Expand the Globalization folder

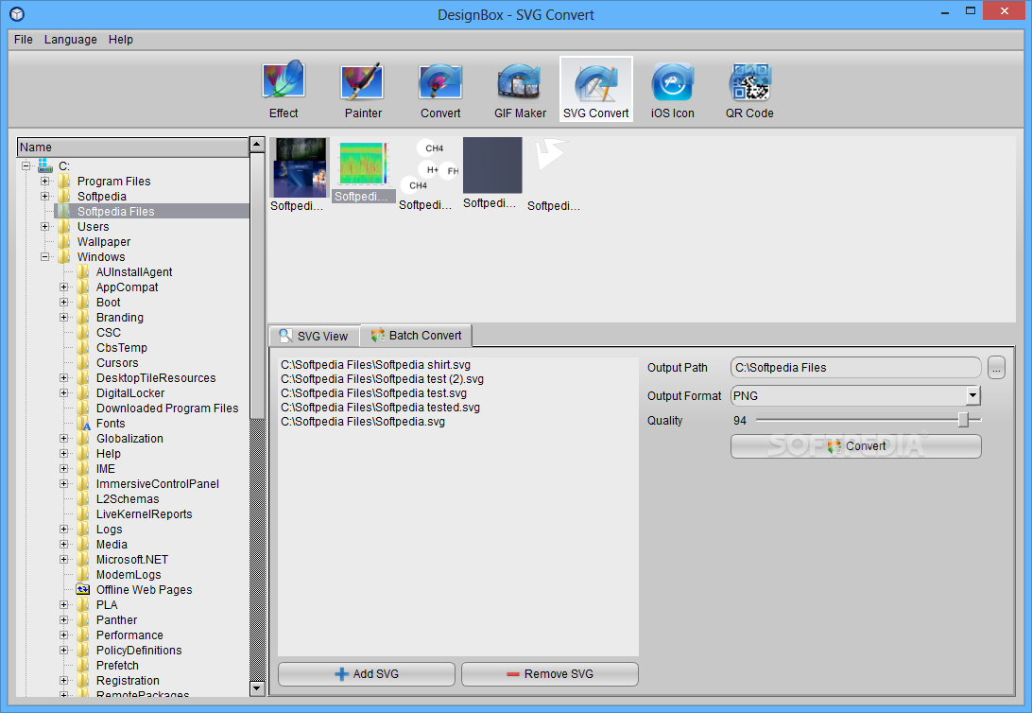tap(64, 438)
